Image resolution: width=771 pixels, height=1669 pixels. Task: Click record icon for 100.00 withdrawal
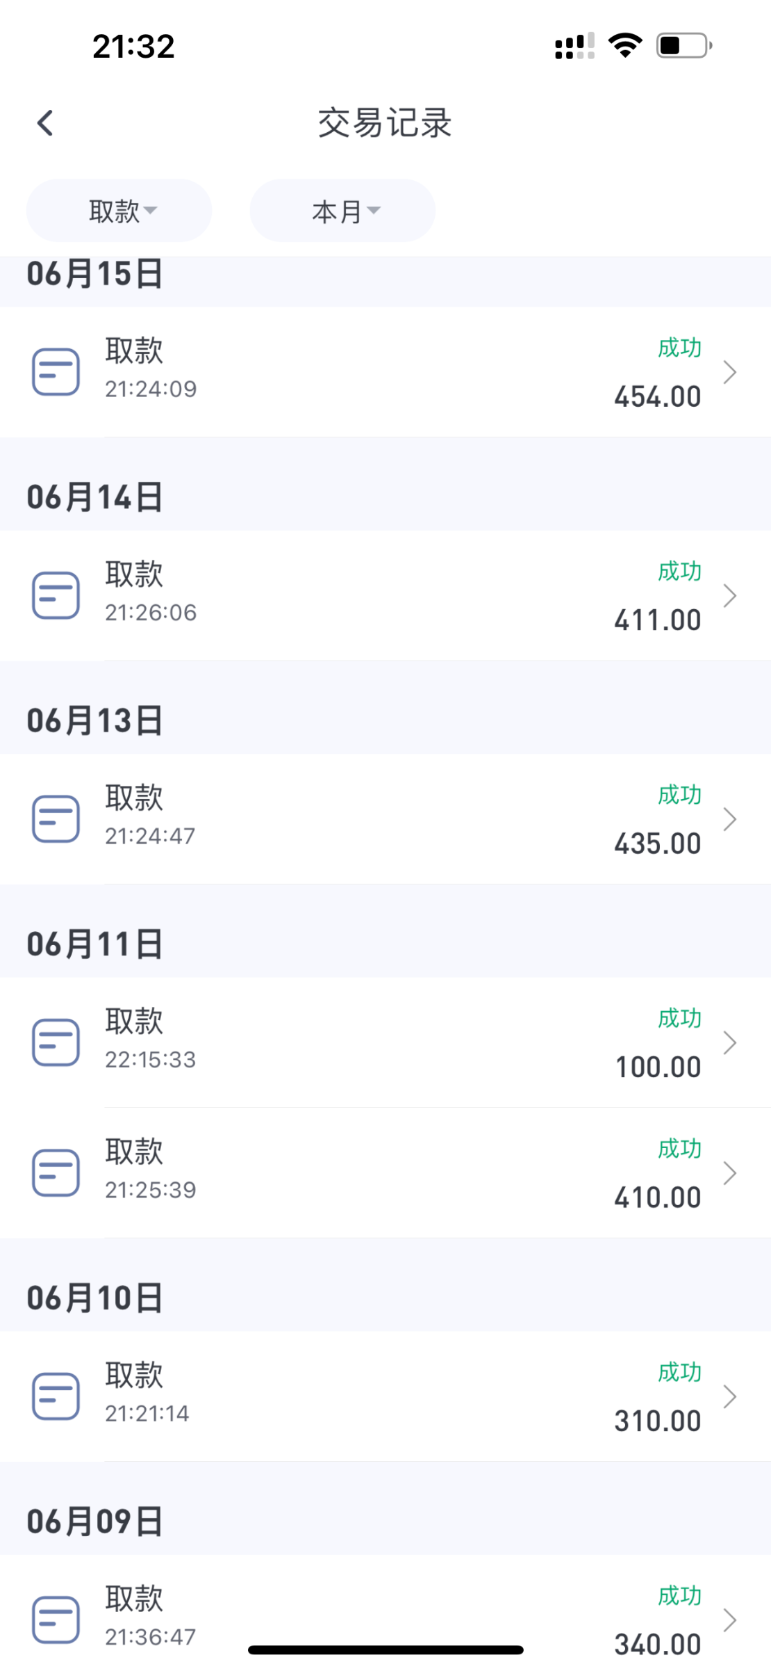(56, 1042)
